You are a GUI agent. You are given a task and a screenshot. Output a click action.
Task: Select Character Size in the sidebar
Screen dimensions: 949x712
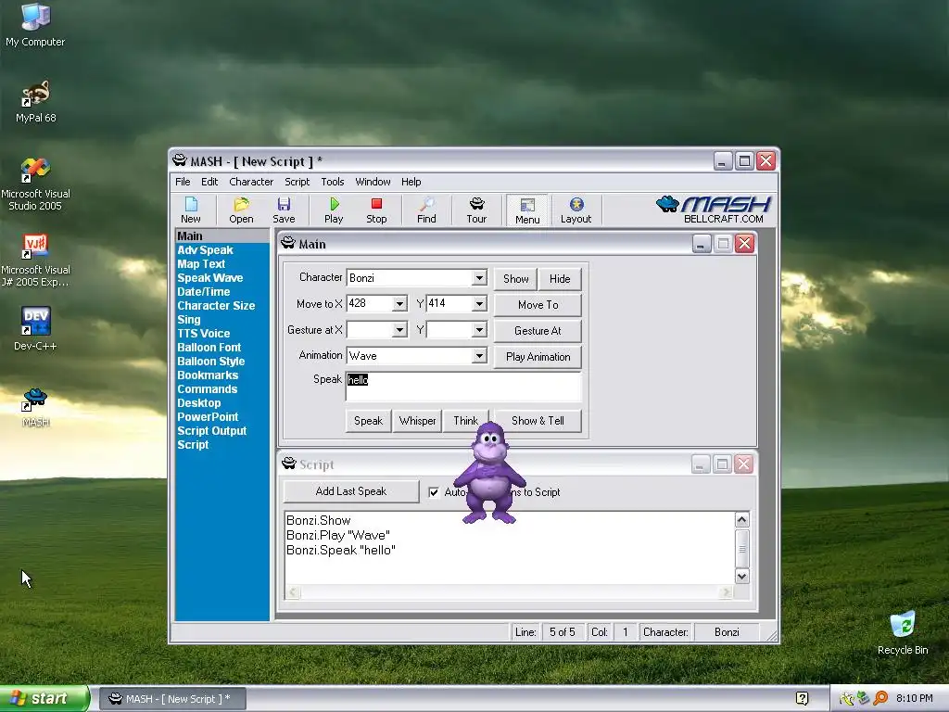coord(216,306)
